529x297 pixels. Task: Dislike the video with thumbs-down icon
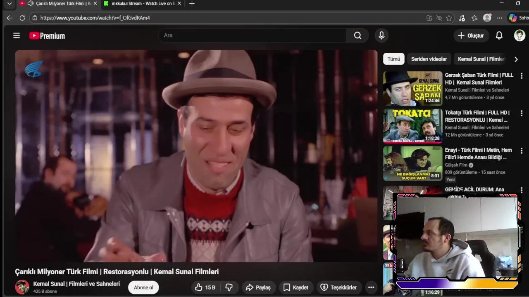pos(229,288)
